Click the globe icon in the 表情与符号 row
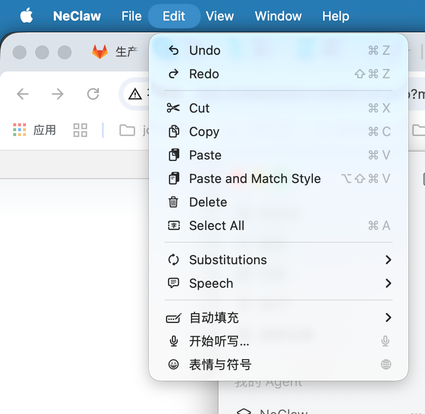The height and width of the screenshot is (414, 425). 386,365
